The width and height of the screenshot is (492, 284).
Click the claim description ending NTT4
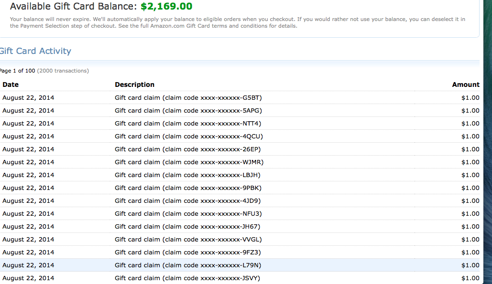pos(188,124)
